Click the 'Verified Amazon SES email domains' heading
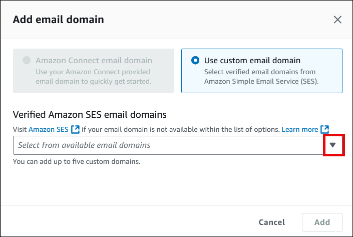The width and height of the screenshot is (353, 237). [x=90, y=115]
